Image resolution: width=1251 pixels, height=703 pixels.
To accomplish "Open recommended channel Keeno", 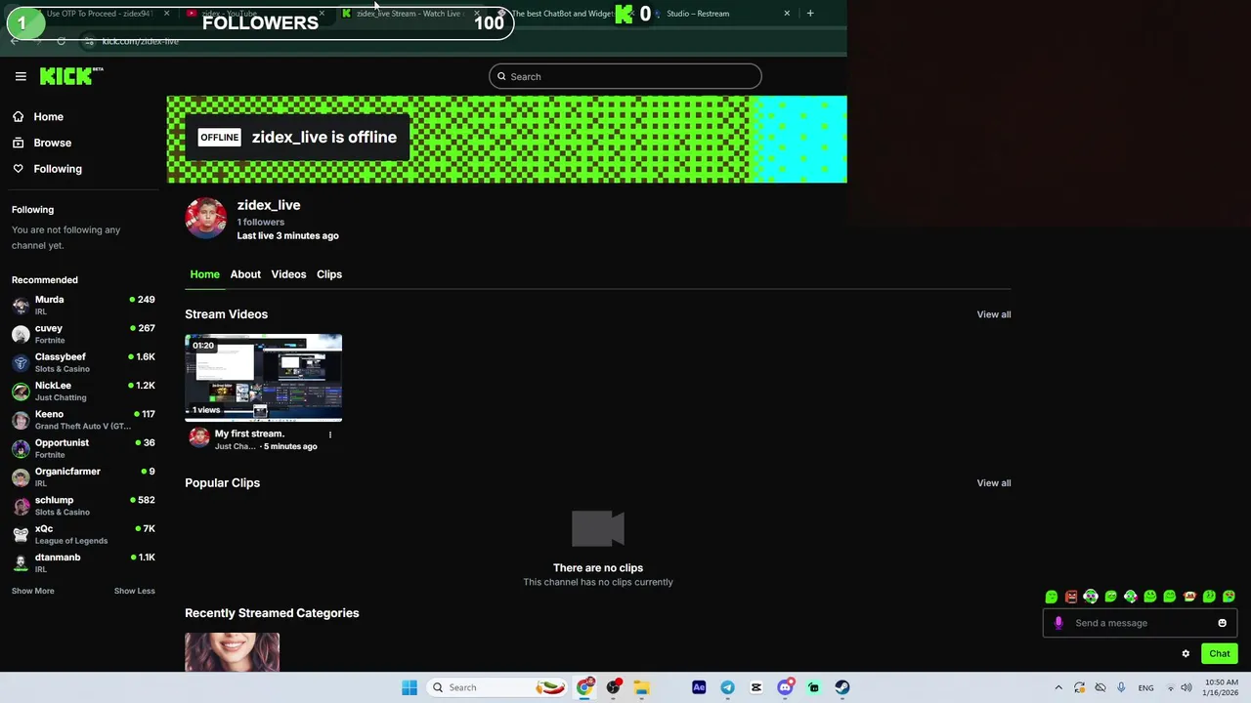I will [83, 420].
